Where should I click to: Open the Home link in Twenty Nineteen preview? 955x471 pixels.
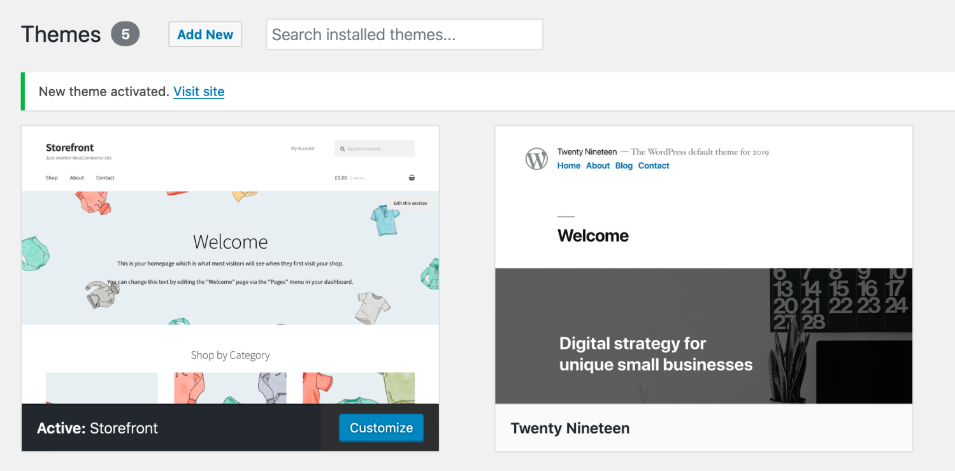(568, 165)
